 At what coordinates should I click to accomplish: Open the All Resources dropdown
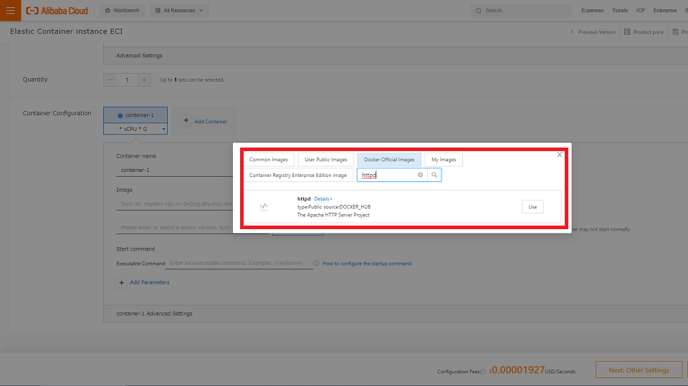[179, 11]
